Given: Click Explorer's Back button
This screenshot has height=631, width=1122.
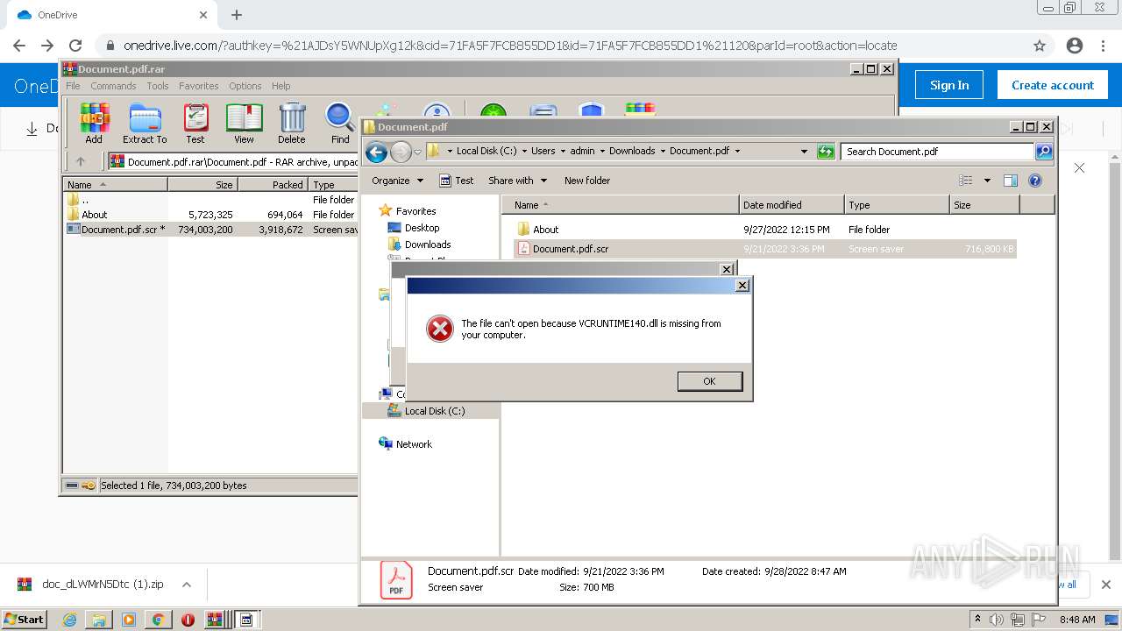Looking at the screenshot, I should [x=376, y=152].
